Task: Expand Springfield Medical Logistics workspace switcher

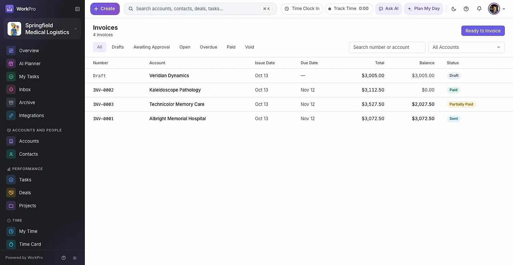Action: (x=42, y=29)
